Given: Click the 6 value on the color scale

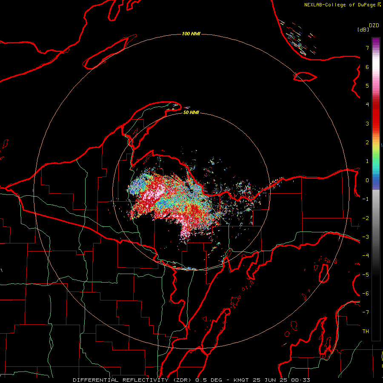Looking at the screenshot, I should point(367,67).
